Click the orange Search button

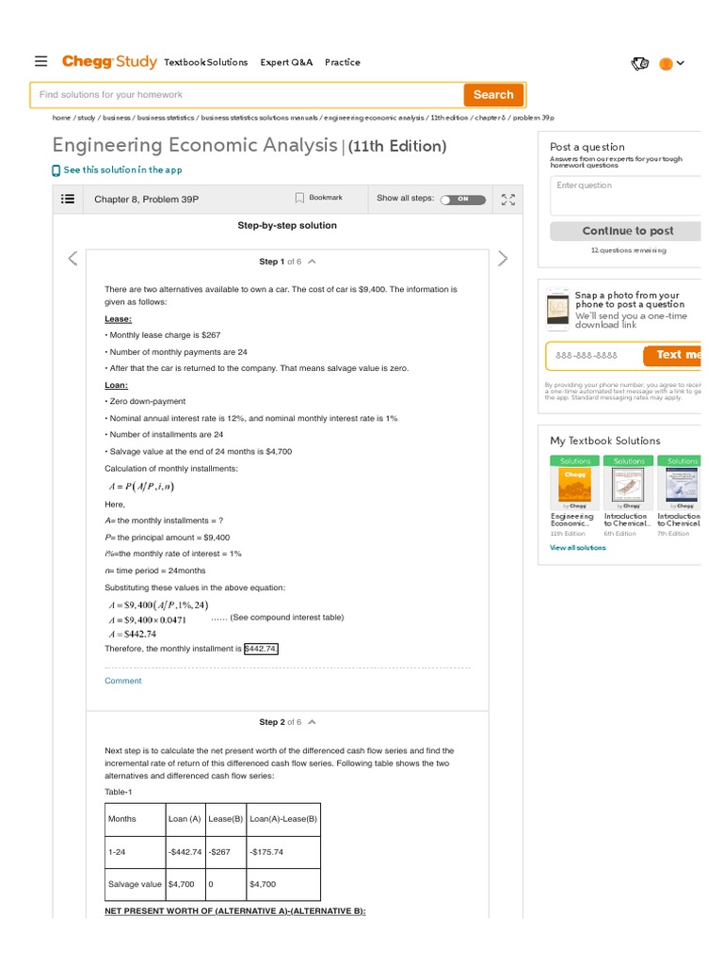point(493,95)
